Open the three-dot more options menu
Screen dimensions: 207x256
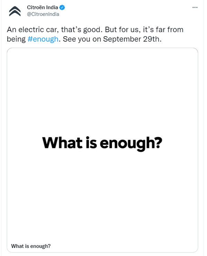tap(196, 8)
